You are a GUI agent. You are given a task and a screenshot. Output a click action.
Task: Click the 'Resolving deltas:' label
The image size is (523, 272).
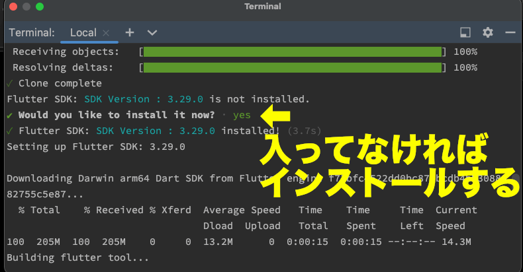pyautogui.click(x=63, y=67)
